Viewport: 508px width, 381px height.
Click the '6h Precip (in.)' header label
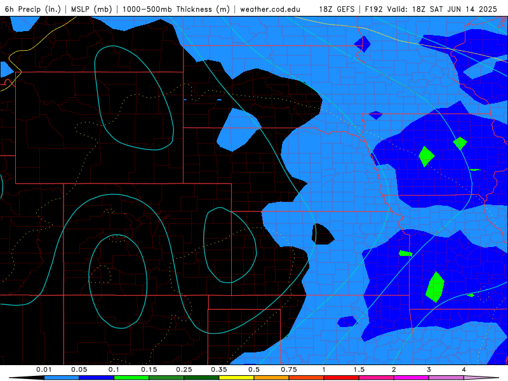(x=33, y=9)
